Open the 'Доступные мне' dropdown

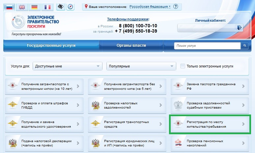click(x=68, y=66)
